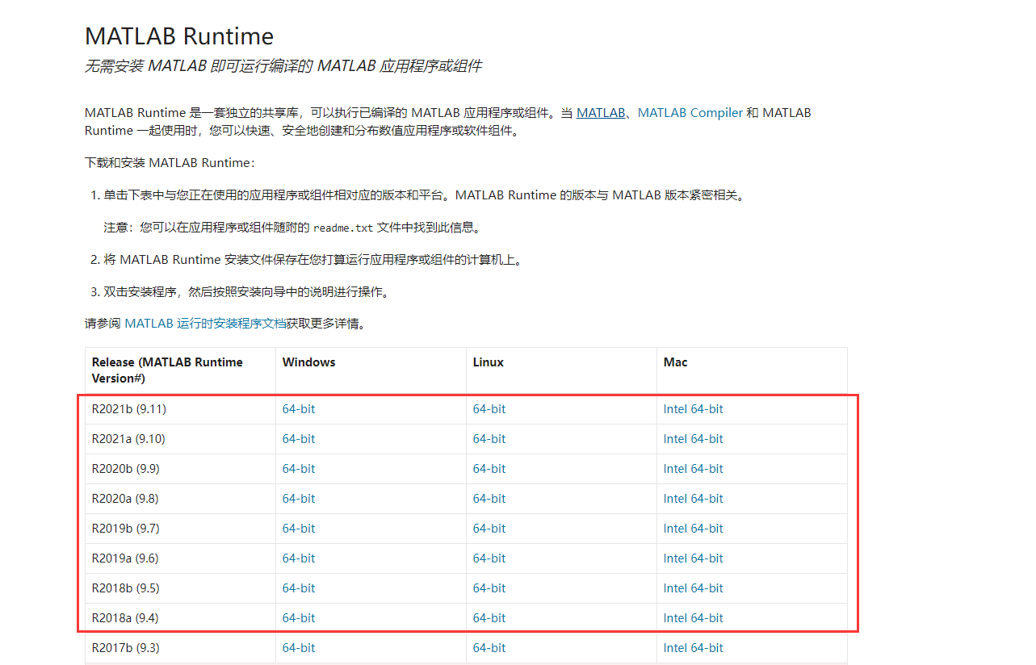This screenshot has width=1036, height=665.
Task: Download 64-bit Windows runtime for R2017b
Action: coord(298,647)
